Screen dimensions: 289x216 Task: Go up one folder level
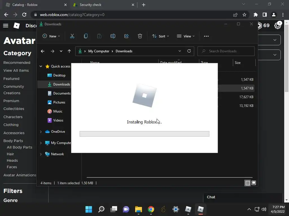[69, 51]
